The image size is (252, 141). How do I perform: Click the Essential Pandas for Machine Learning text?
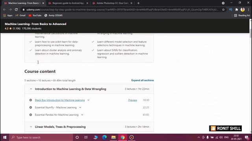pyautogui.click(x=57, y=115)
